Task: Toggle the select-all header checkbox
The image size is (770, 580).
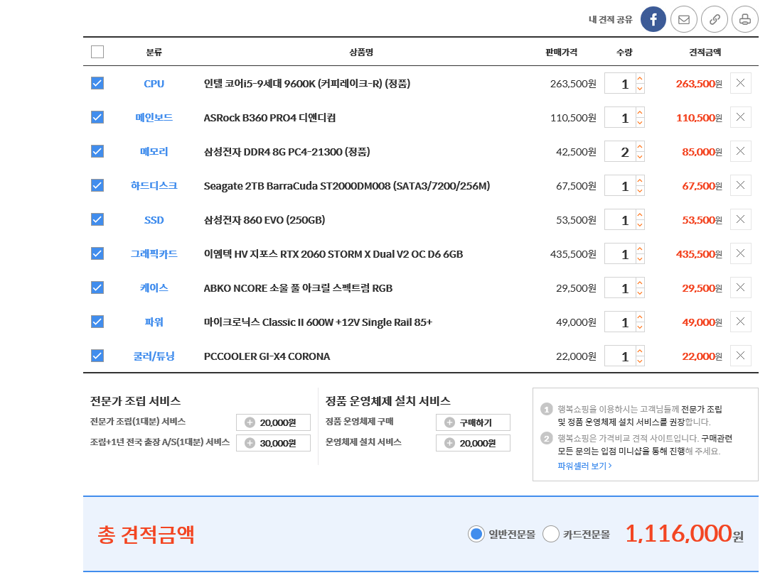Action: point(97,52)
